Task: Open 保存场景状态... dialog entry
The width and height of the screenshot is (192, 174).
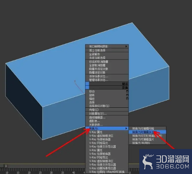Action: pos(107,76)
